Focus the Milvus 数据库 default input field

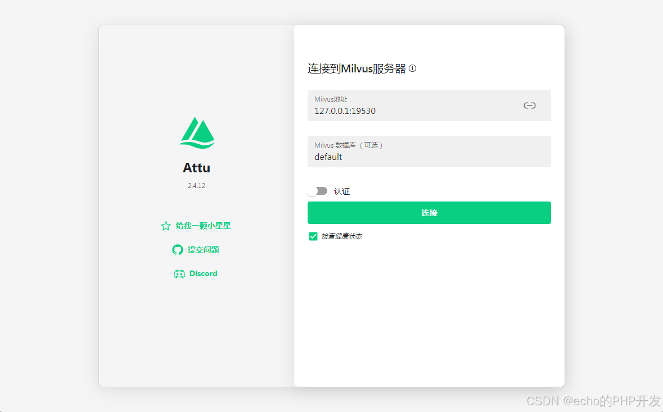[429, 152]
